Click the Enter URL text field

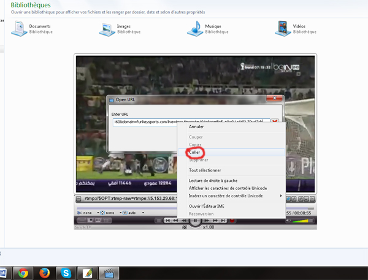point(191,122)
